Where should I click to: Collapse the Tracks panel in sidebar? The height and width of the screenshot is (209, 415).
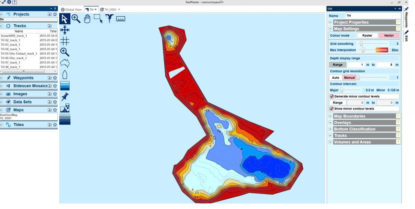(2, 26)
